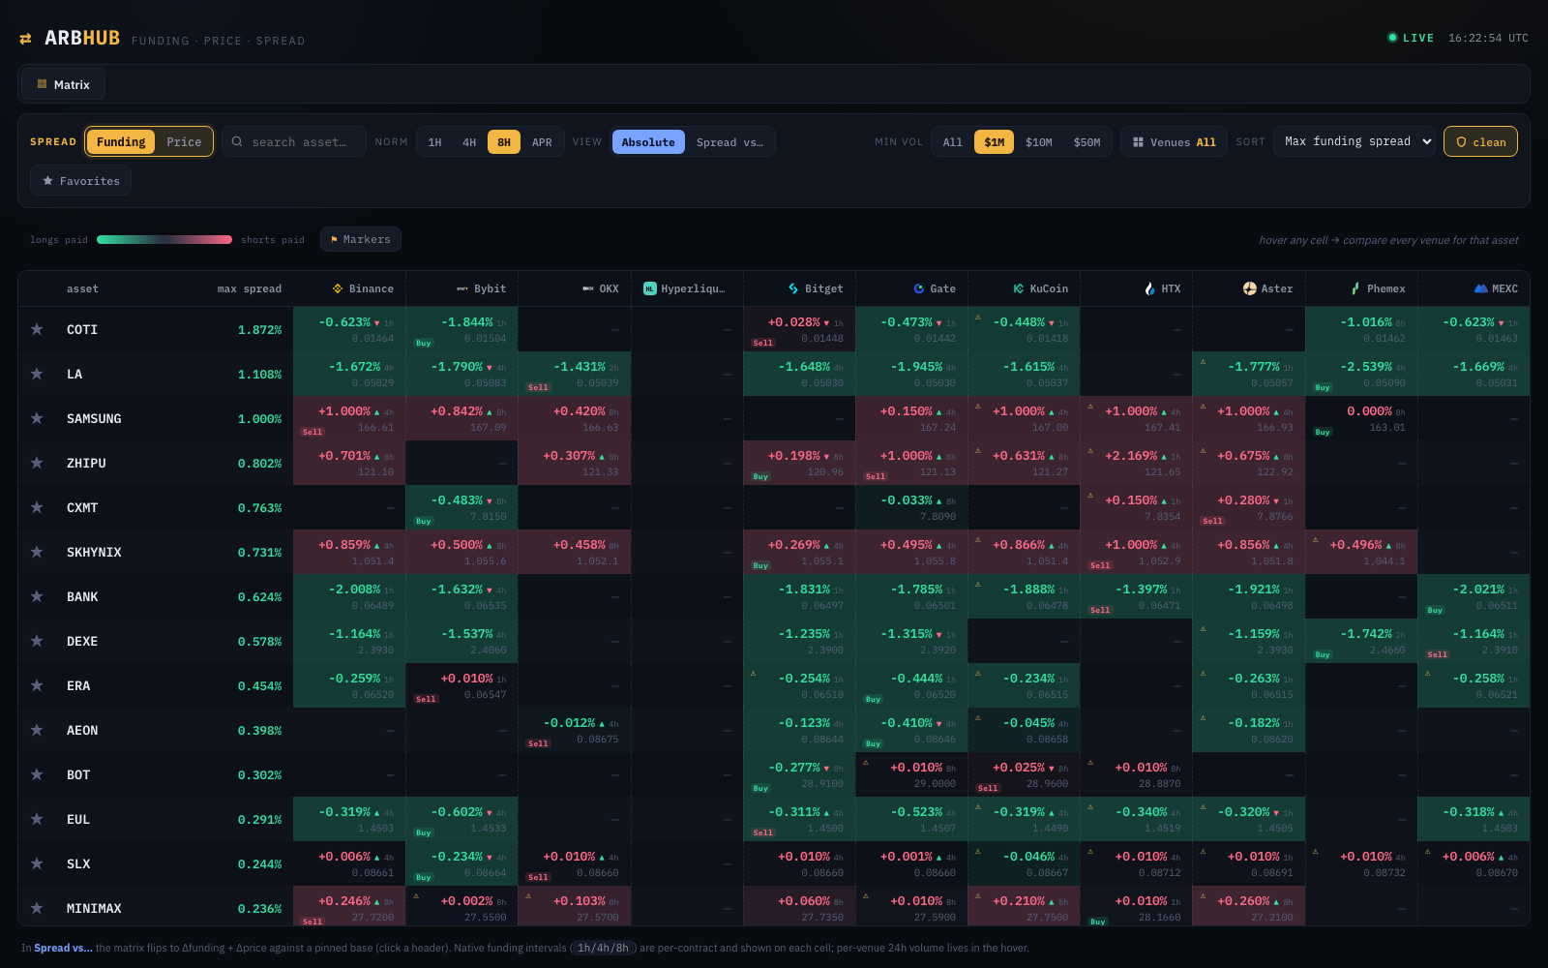The height and width of the screenshot is (968, 1548).
Task: Filter by Favorites
Action: (x=80, y=181)
